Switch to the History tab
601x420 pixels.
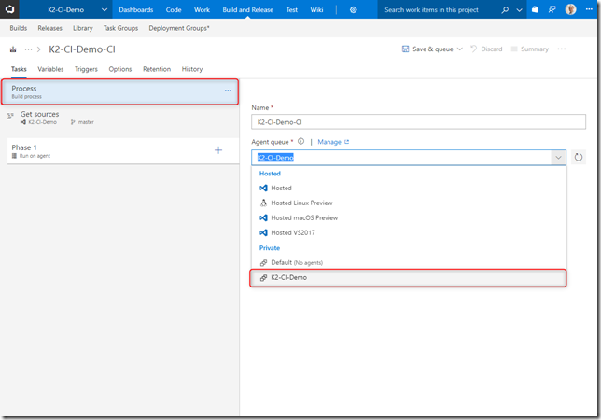[192, 69]
